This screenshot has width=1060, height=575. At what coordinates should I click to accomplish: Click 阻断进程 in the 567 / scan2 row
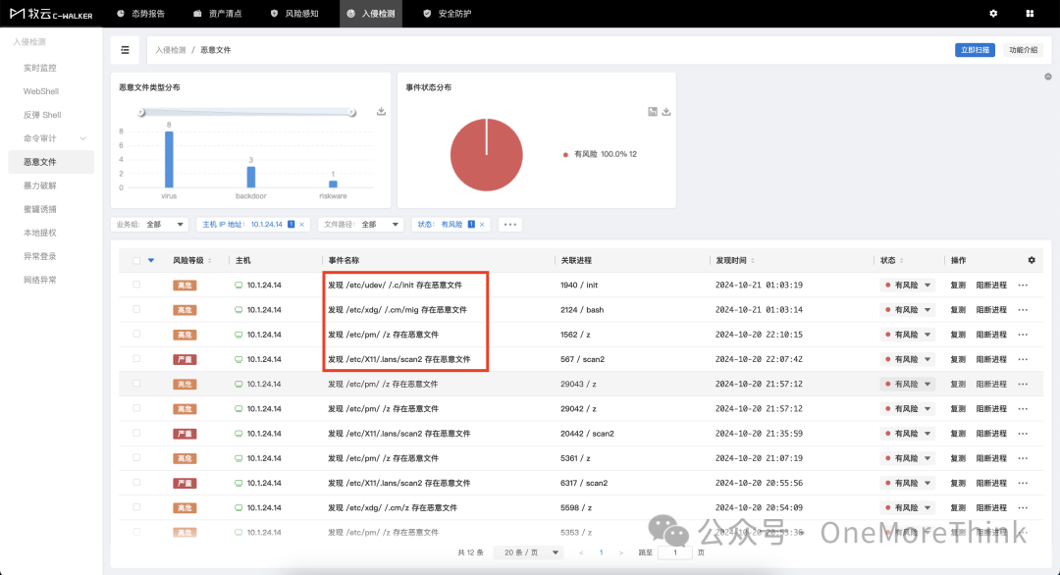[x=991, y=359]
